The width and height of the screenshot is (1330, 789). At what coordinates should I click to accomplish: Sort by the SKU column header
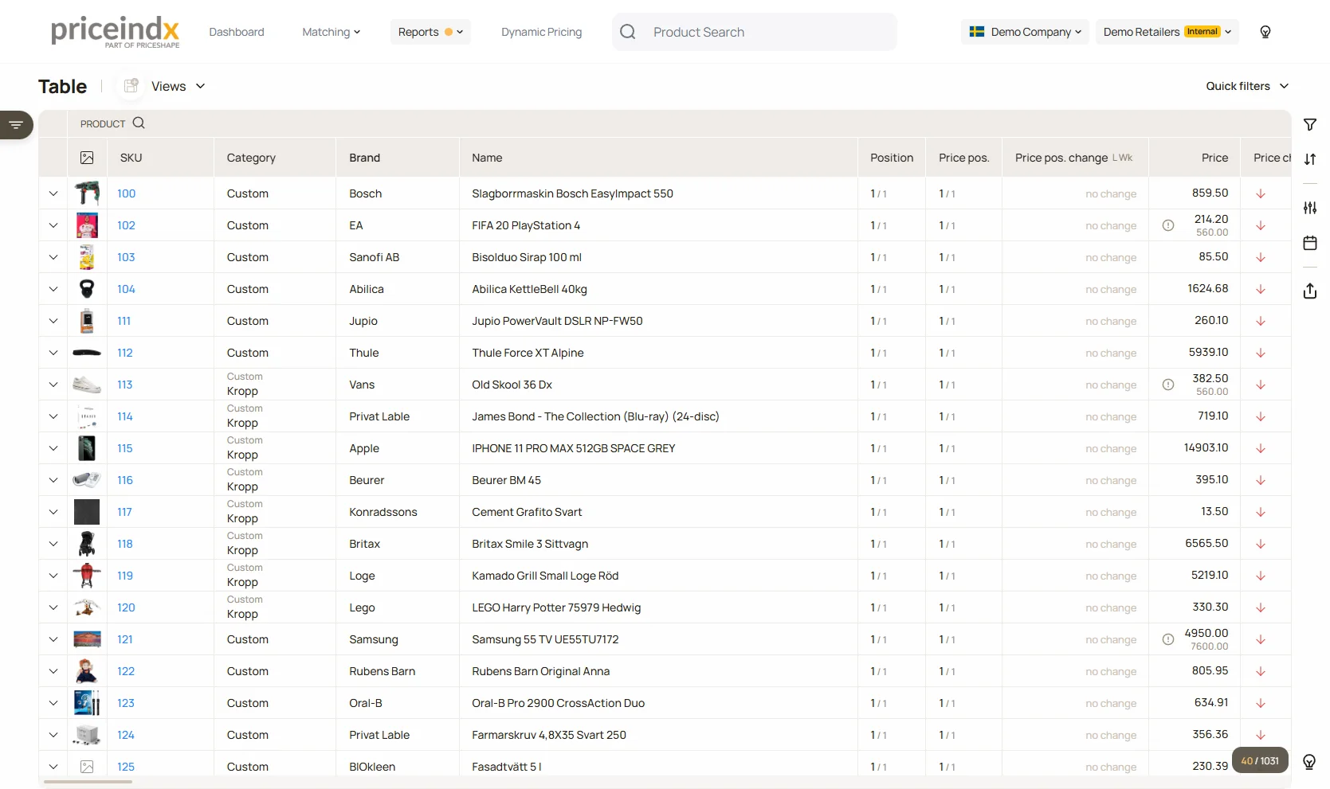pyautogui.click(x=131, y=158)
